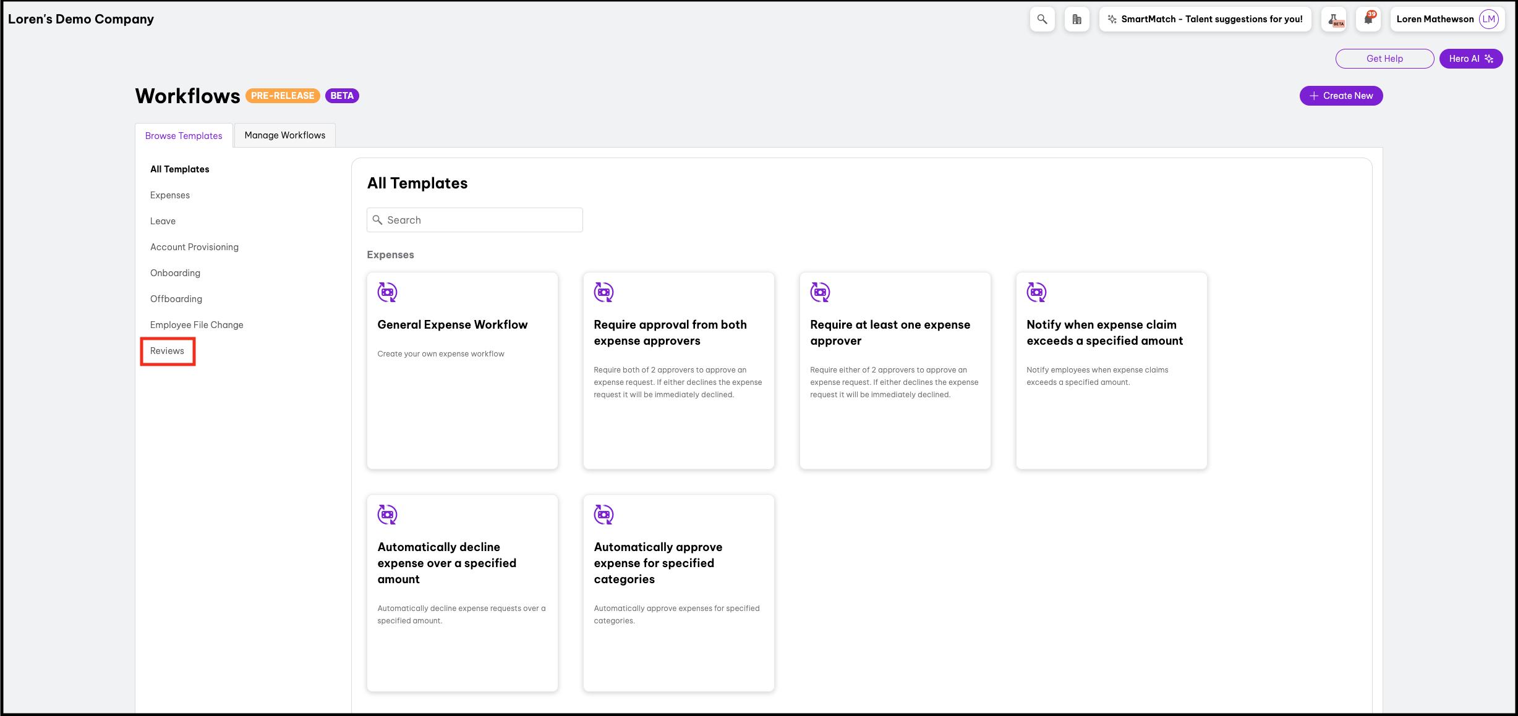Click the search magnifier icon in top bar
Image resolution: width=1518 pixels, height=716 pixels.
click(1042, 19)
